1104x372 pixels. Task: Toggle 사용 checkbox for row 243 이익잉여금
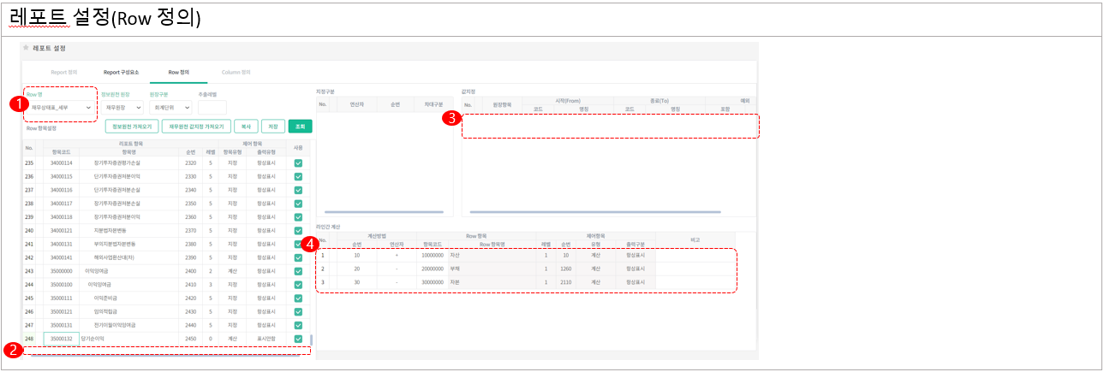pyautogui.click(x=298, y=271)
